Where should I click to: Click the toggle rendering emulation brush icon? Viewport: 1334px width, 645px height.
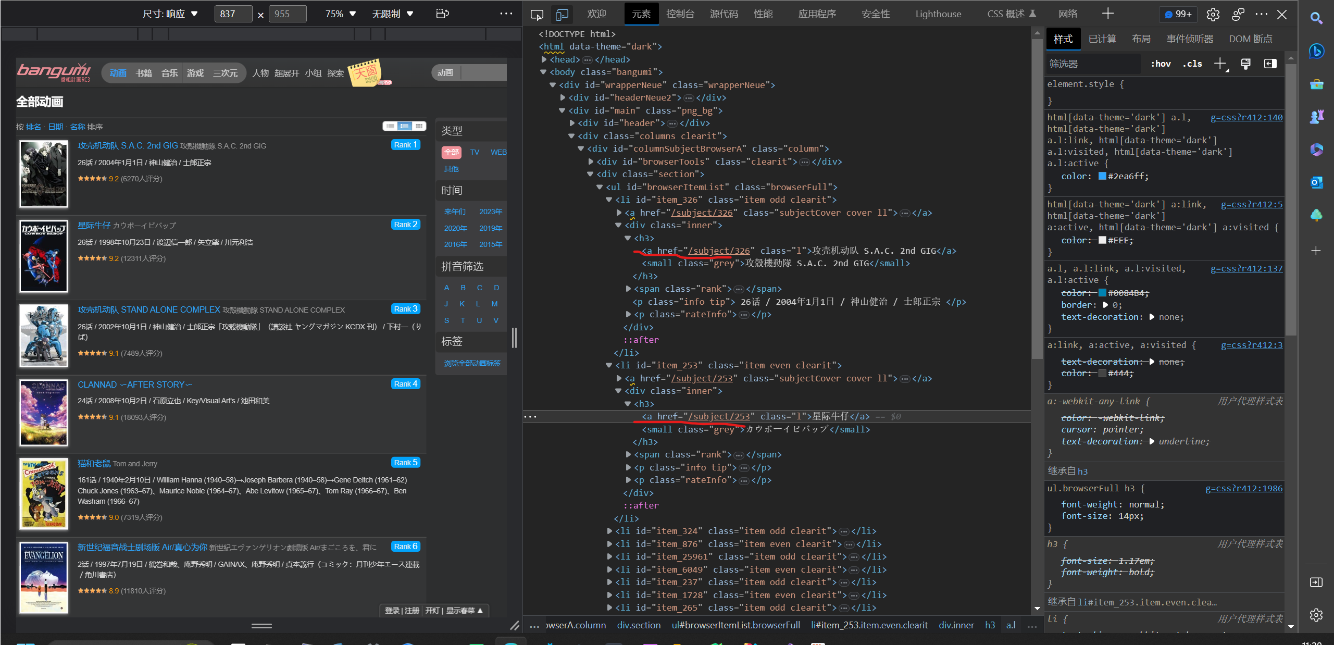coord(1245,64)
